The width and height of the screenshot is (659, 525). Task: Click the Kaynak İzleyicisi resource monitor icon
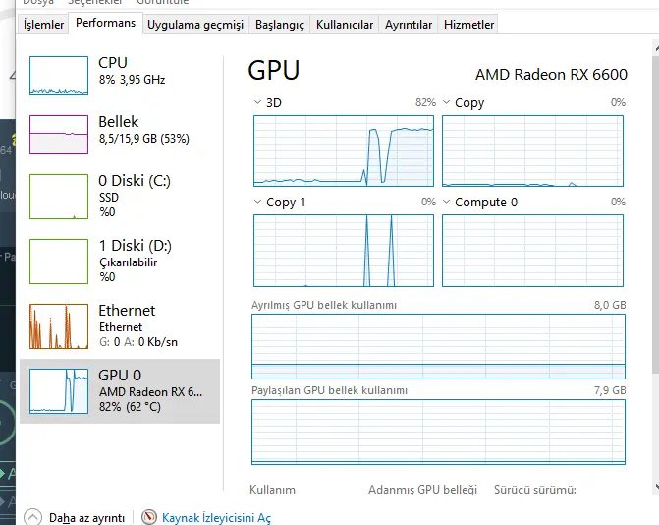148,517
